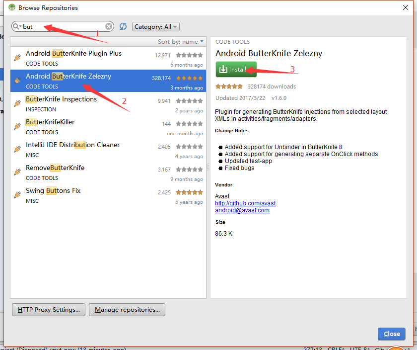Viewport: 417px width, 350px height.
Task: Click the star rating of Swing Buttons Fix
Action: tap(189, 192)
